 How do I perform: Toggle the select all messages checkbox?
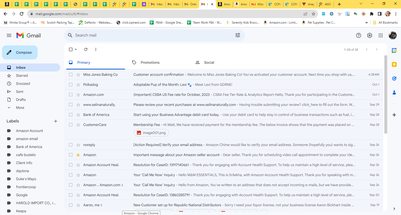click(x=71, y=49)
